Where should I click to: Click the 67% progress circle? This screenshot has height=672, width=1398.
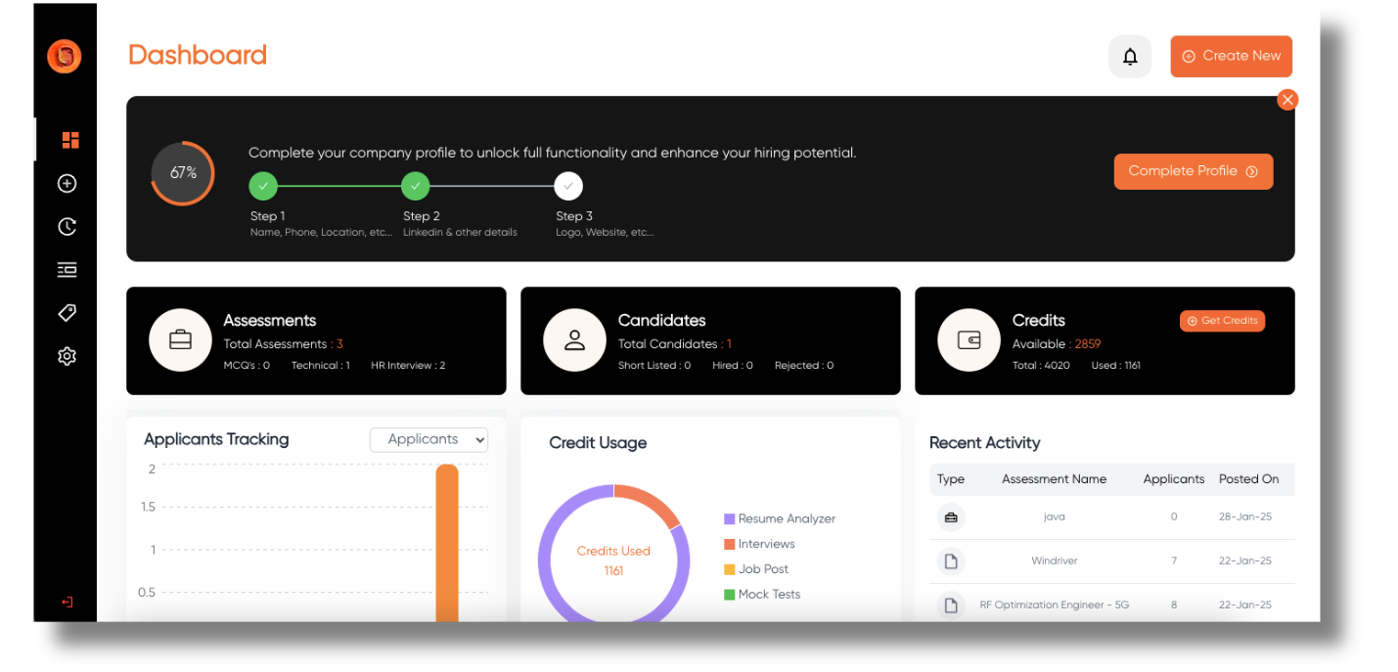pyautogui.click(x=183, y=173)
